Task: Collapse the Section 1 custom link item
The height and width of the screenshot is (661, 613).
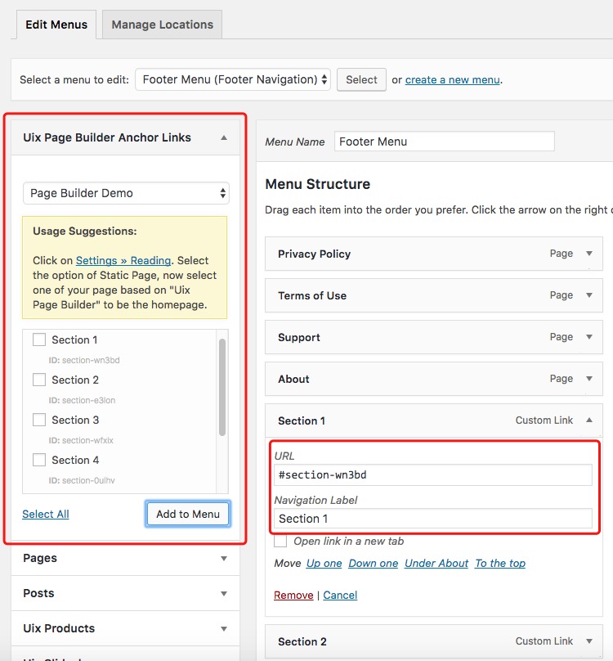Action: tap(589, 420)
